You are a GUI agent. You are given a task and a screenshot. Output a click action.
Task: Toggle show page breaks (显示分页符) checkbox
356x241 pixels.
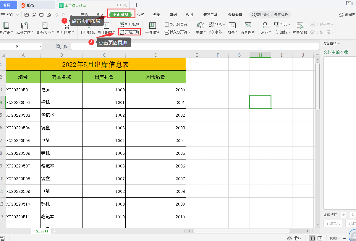click(167, 25)
